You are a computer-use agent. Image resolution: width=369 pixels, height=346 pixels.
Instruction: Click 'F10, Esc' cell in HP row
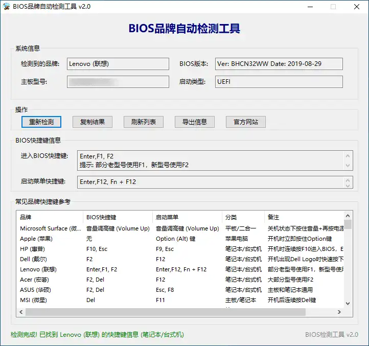click(x=97, y=249)
